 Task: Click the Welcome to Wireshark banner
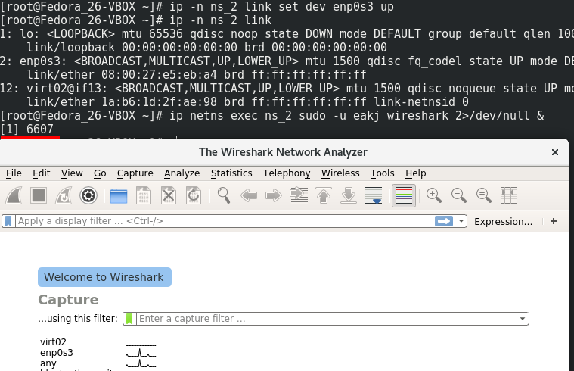104,277
